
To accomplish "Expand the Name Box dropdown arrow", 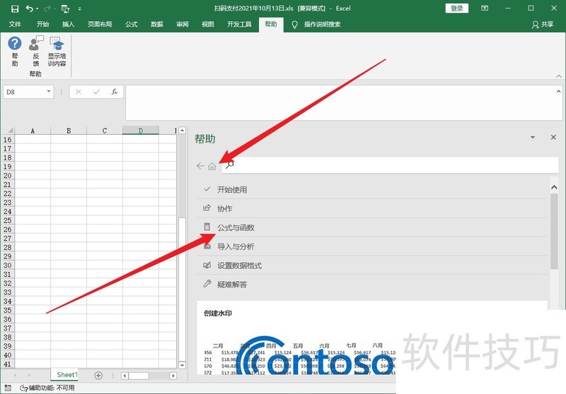I will pos(49,92).
